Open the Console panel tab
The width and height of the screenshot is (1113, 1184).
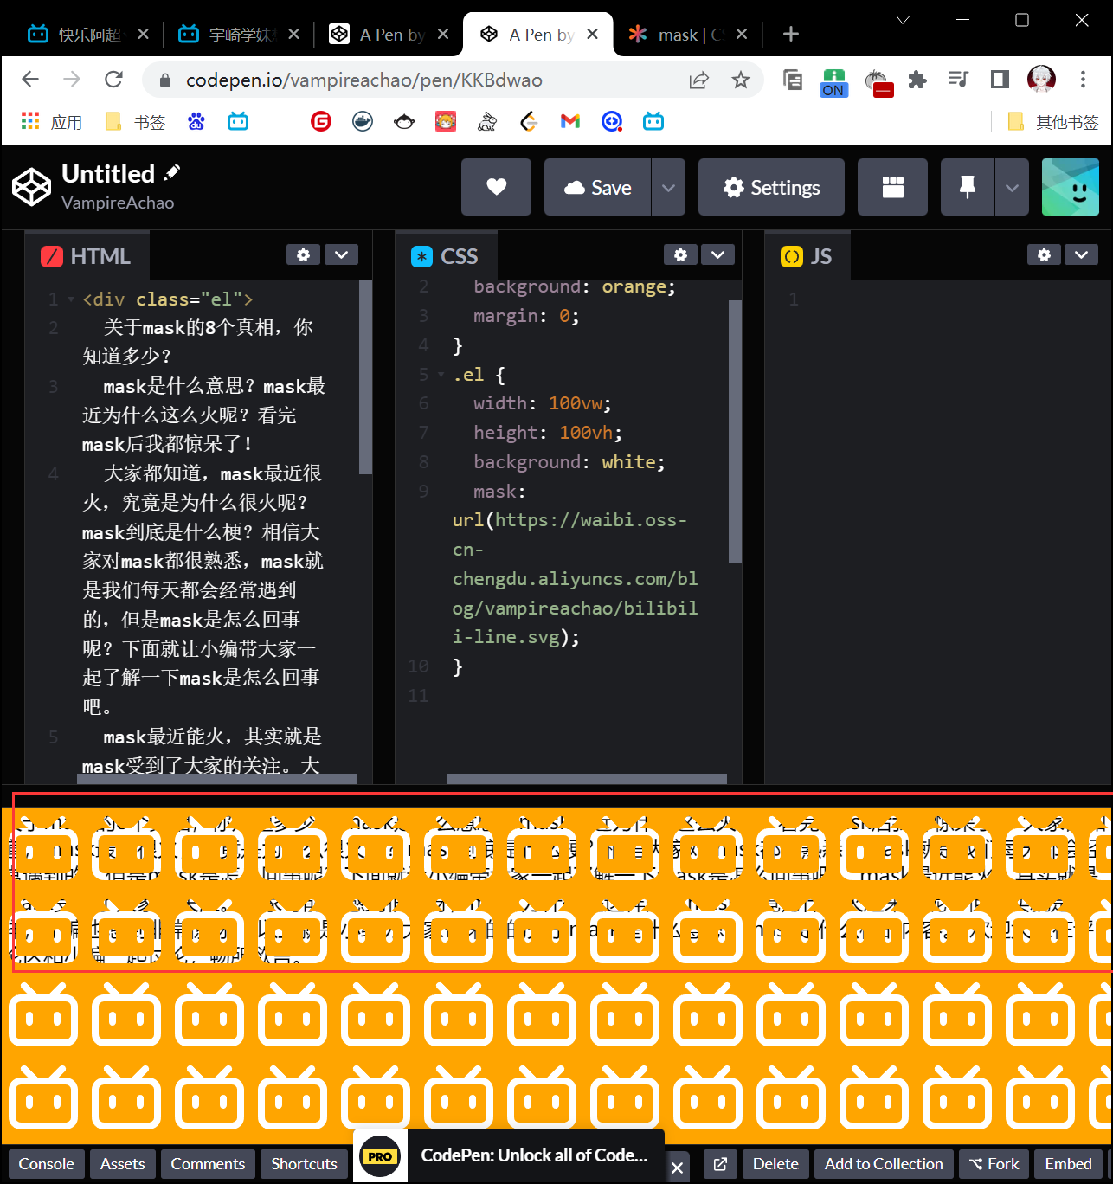pos(47,1164)
